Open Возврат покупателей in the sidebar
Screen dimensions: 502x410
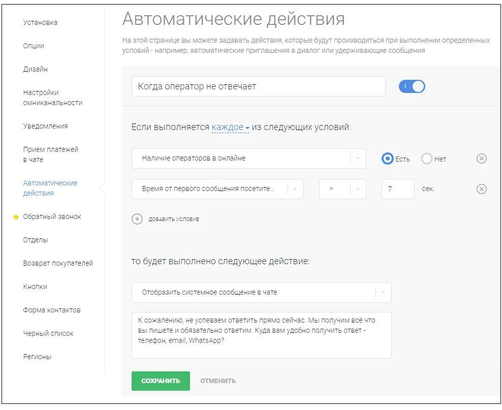point(58,263)
